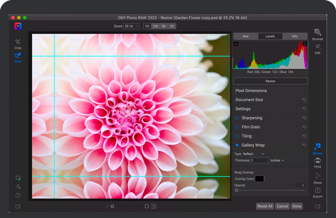Image resolution: width=336 pixels, height=218 pixels.
Task: Enable the Sharpening option
Action: point(237,118)
